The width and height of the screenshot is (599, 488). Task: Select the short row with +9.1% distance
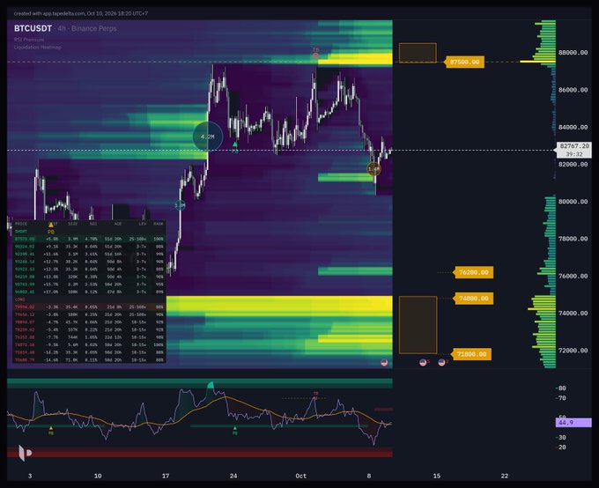pyautogui.click(x=89, y=247)
